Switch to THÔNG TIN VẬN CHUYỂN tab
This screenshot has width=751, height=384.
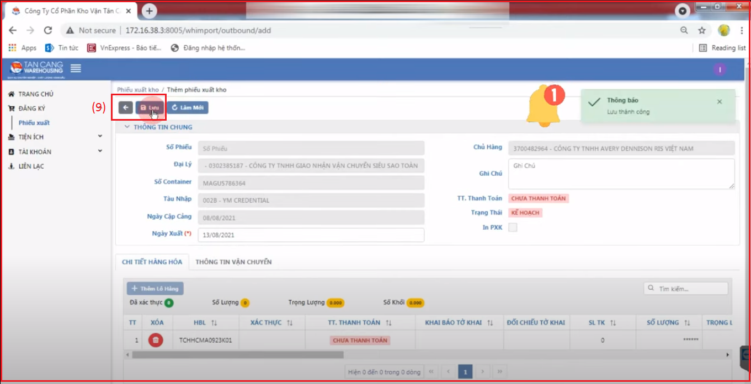pos(233,262)
